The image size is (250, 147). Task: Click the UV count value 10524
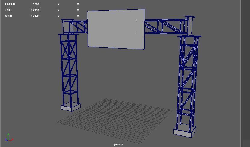tap(35, 16)
